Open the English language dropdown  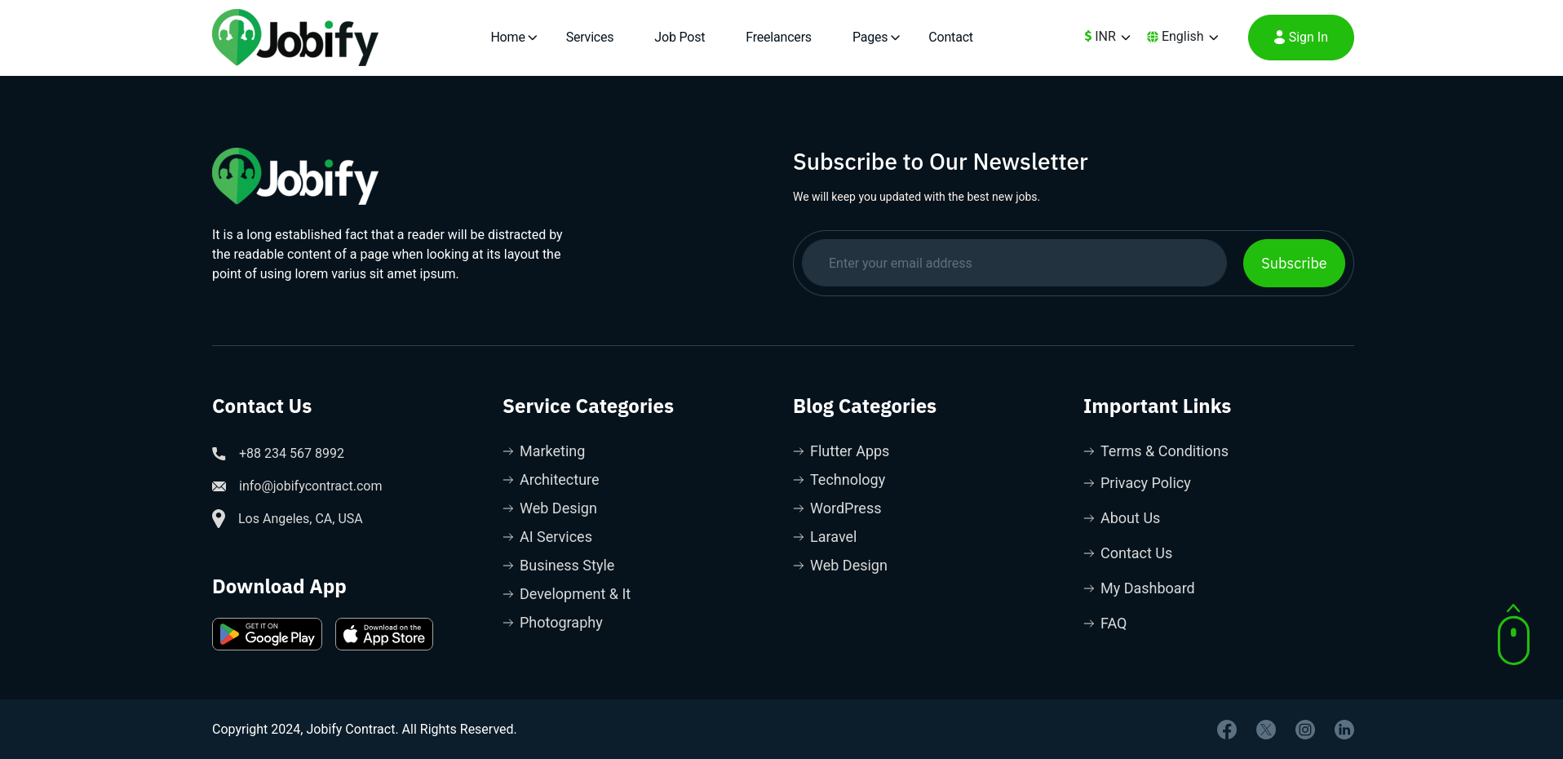[x=1182, y=37]
